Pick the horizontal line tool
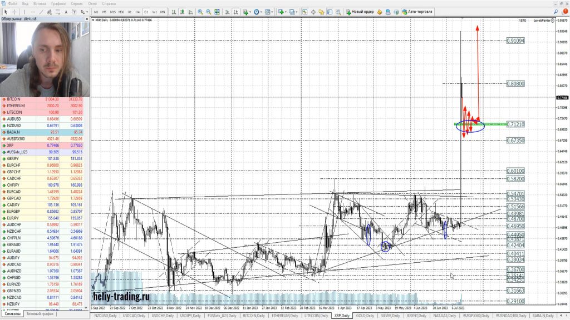 coord(33,12)
